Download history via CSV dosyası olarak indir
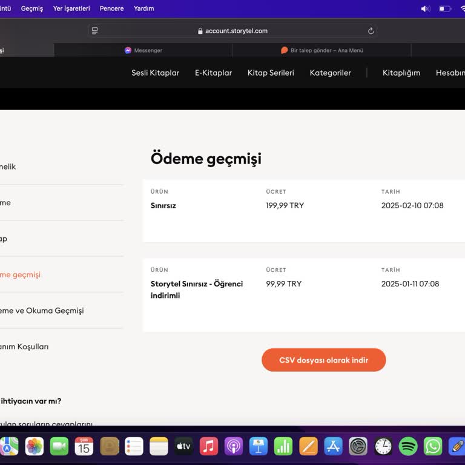 (x=324, y=360)
